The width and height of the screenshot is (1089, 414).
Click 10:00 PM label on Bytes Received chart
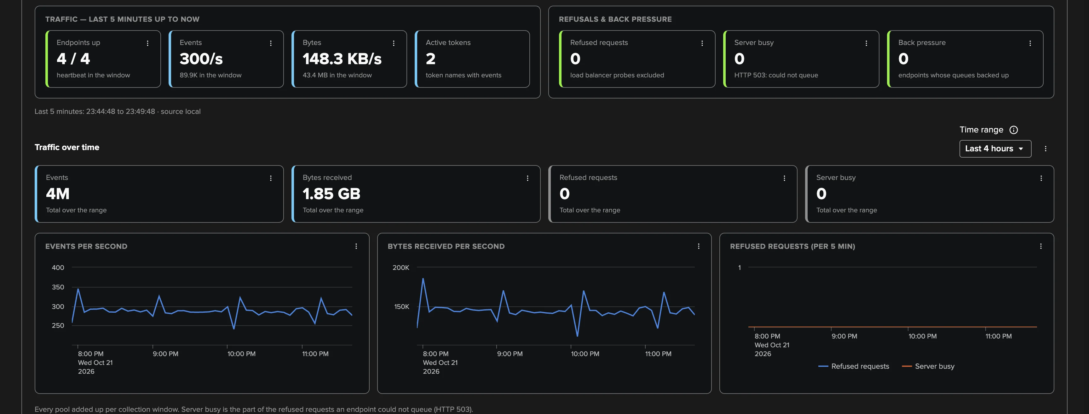(x=585, y=354)
